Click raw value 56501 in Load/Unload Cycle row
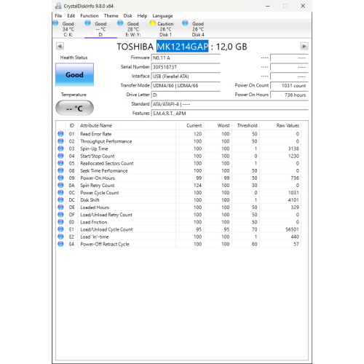 pyautogui.click(x=292, y=229)
